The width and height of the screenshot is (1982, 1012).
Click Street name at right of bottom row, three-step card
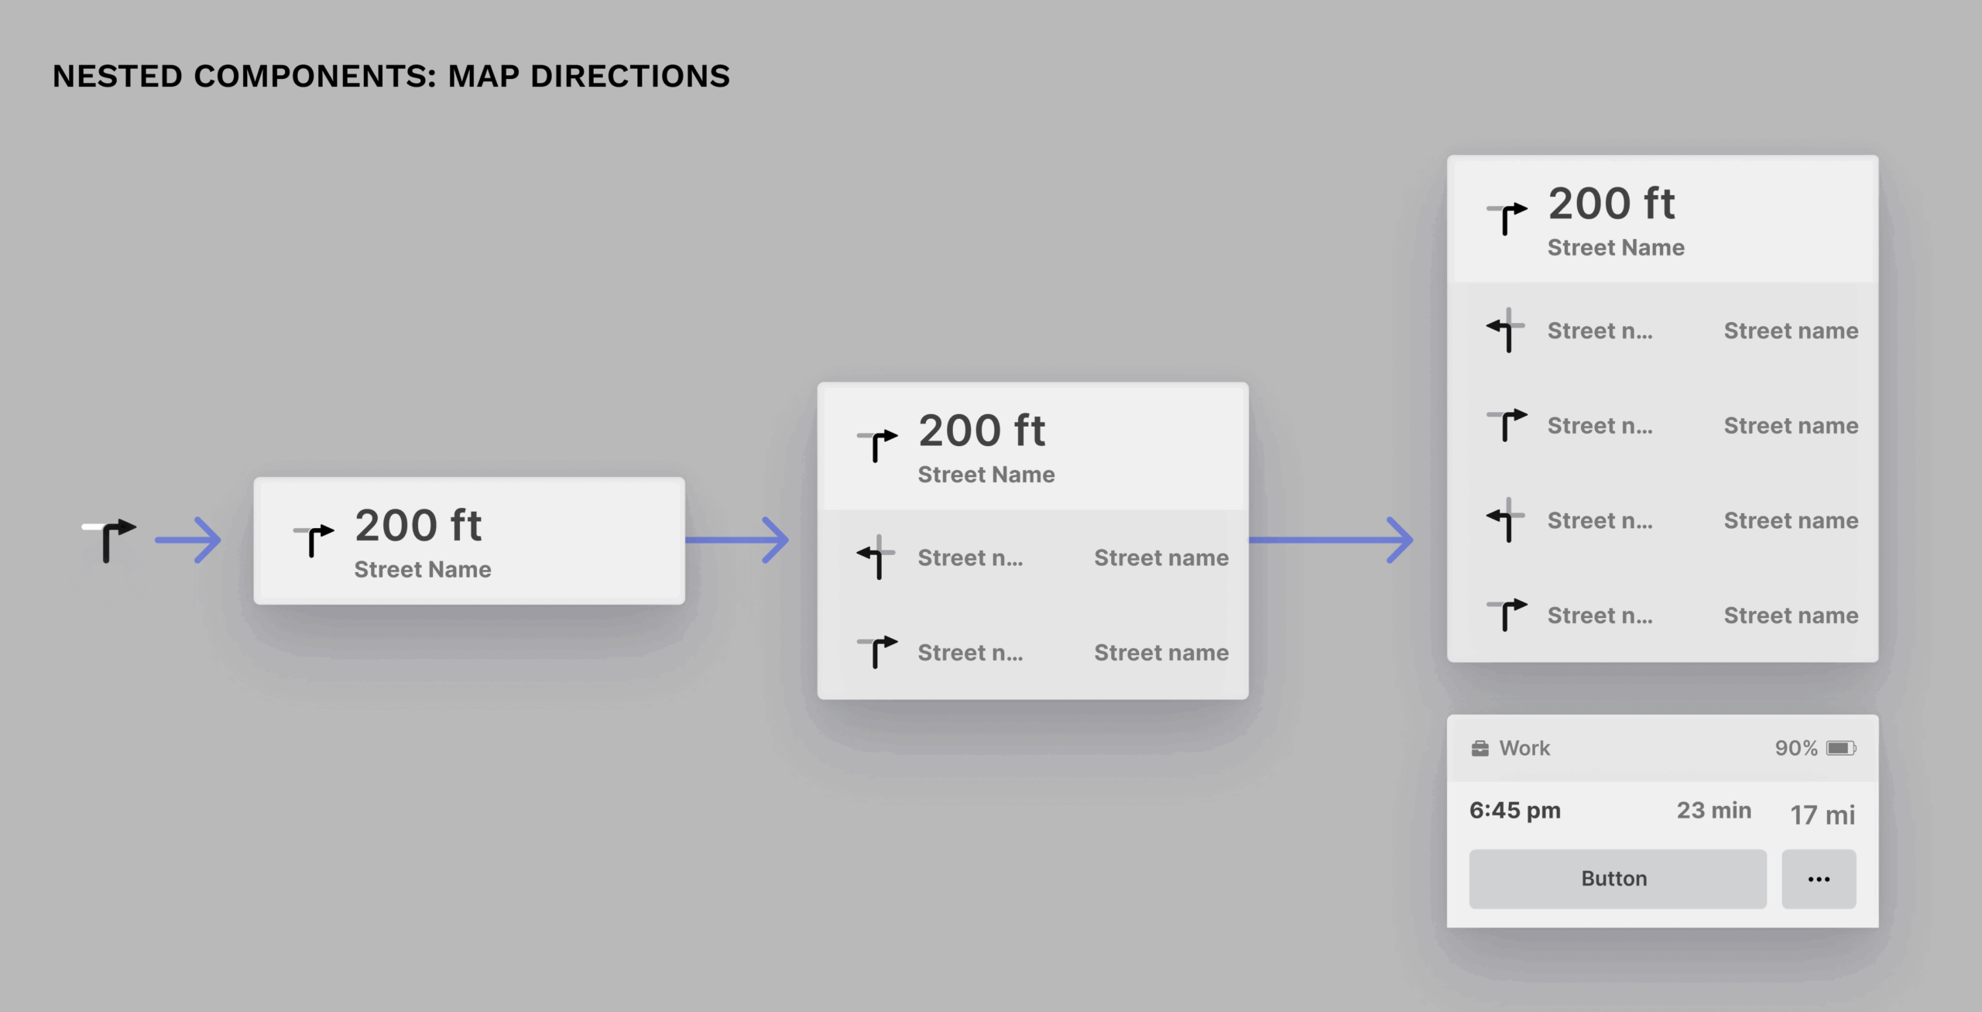pos(1161,652)
